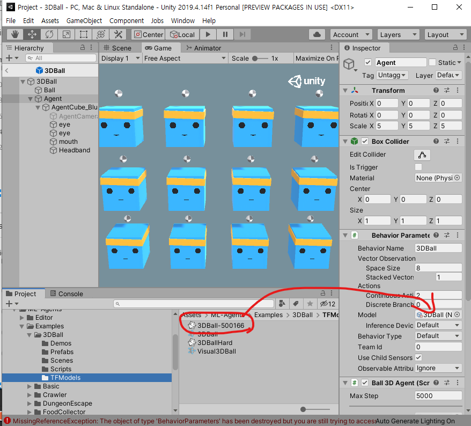The height and width of the screenshot is (426, 471).
Task: Open the Free Aspect dropdown
Action: point(185,58)
